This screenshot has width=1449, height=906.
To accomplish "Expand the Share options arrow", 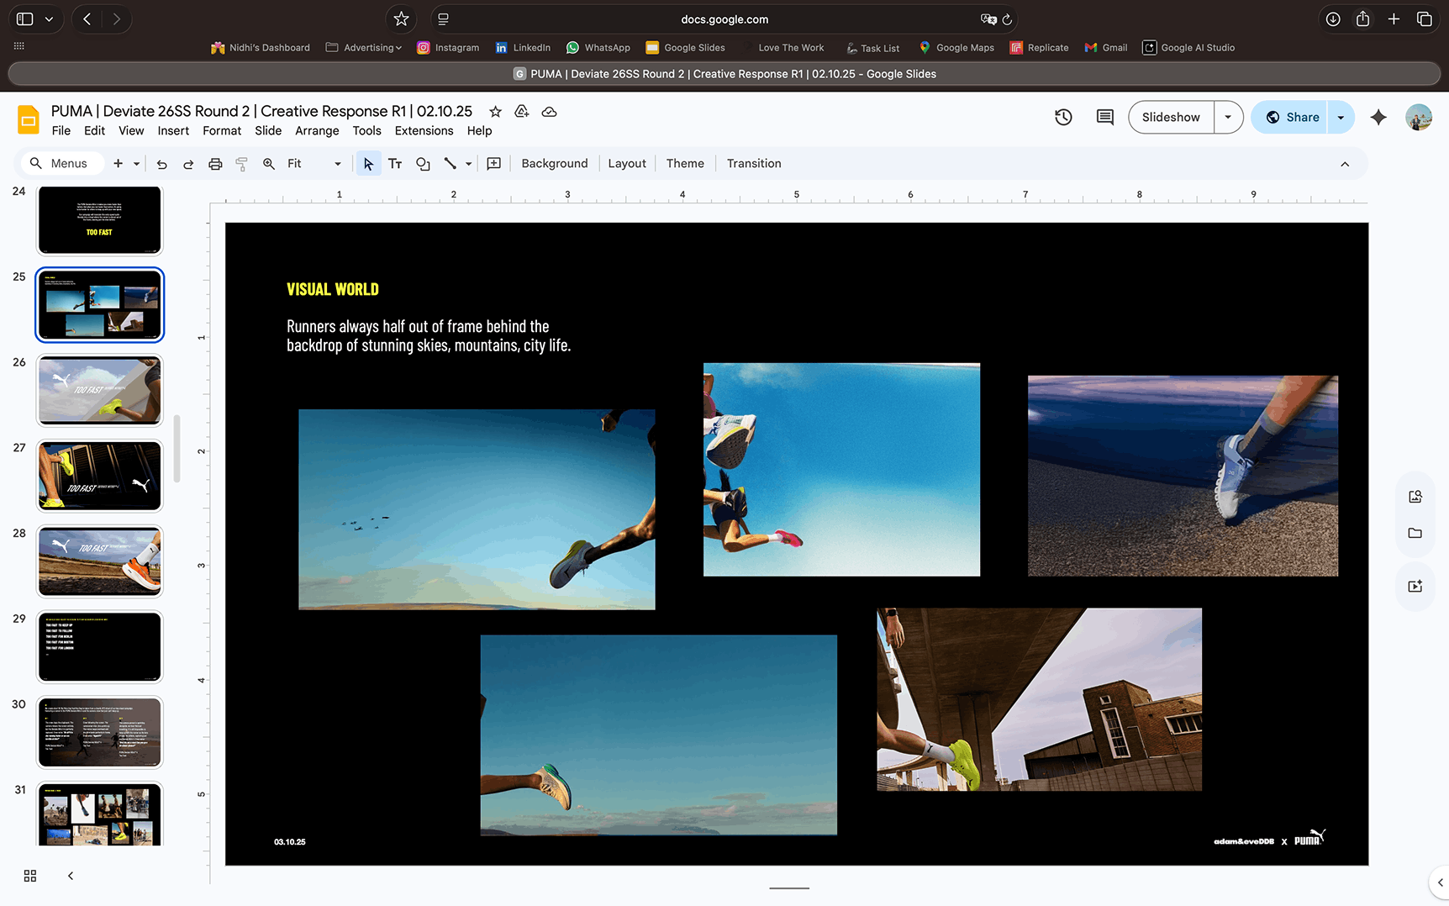I will [1341, 118].
